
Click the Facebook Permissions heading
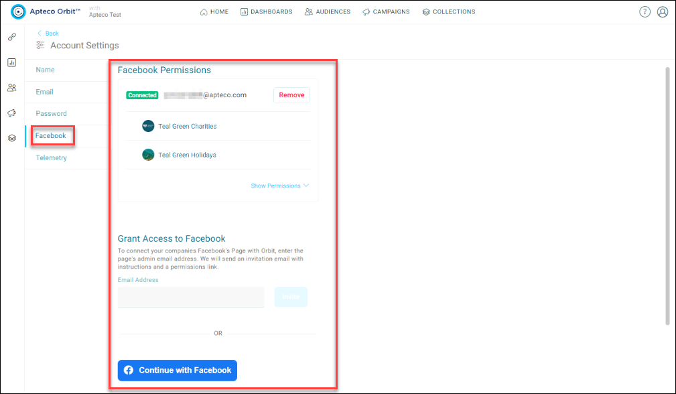[x=164, y=70]
